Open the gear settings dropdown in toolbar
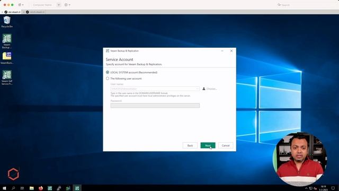Viewport: 339px width, 191px height. [21, 5]
